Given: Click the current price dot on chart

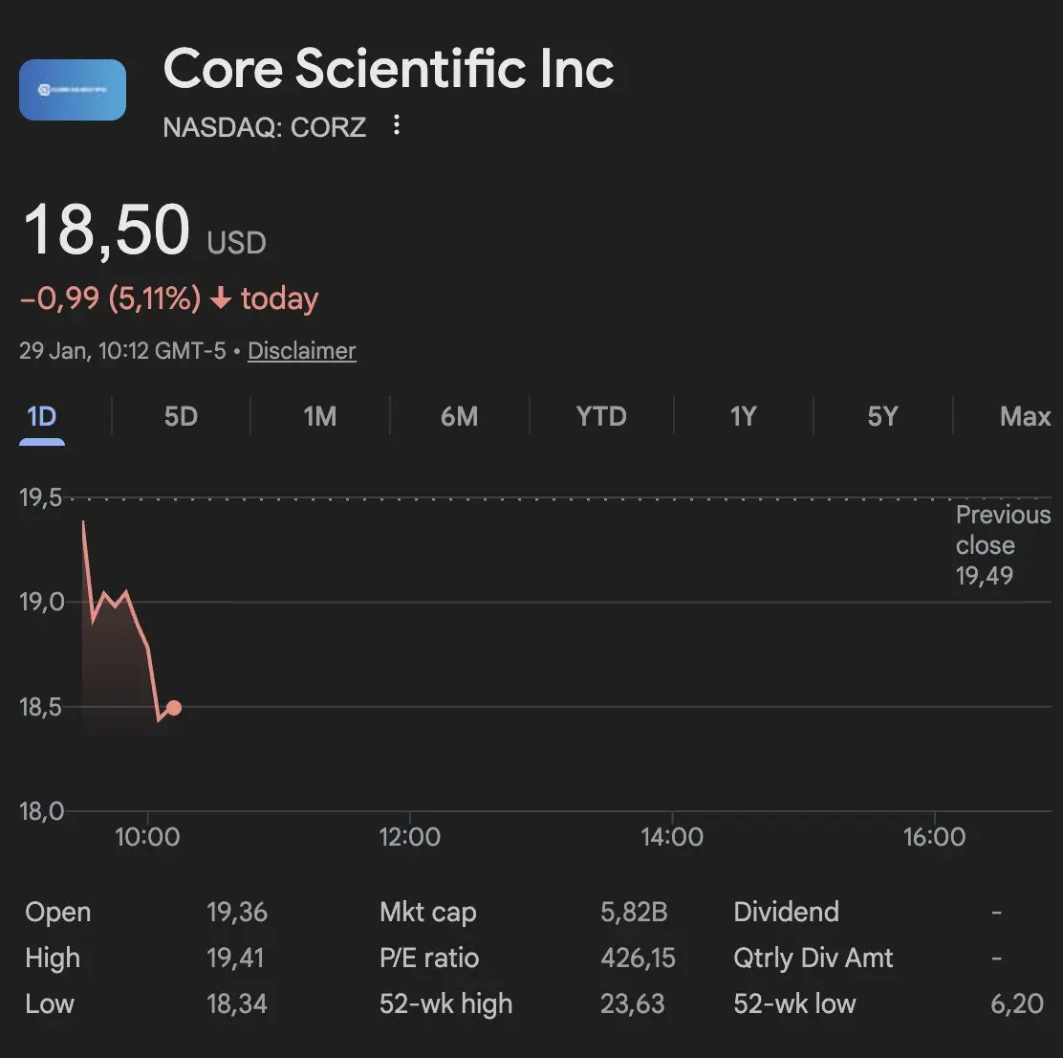Looking at the screenshot, I should [174, 709].
